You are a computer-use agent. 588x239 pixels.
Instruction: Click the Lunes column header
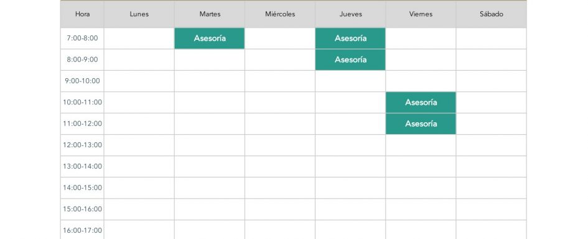[139, 14]
